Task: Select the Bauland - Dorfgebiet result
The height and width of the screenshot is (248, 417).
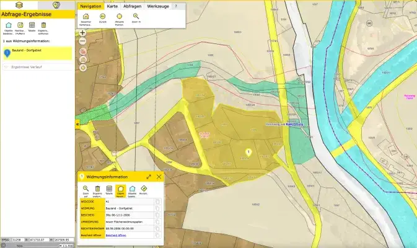Action: tap(37, 53)
